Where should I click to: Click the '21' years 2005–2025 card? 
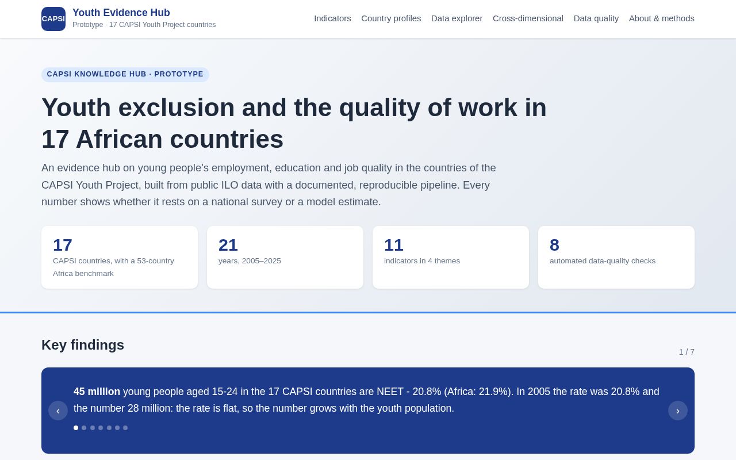click(285, 257)
